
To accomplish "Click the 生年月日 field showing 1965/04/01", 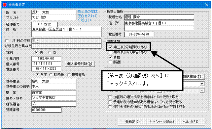I will click(46, 59).
